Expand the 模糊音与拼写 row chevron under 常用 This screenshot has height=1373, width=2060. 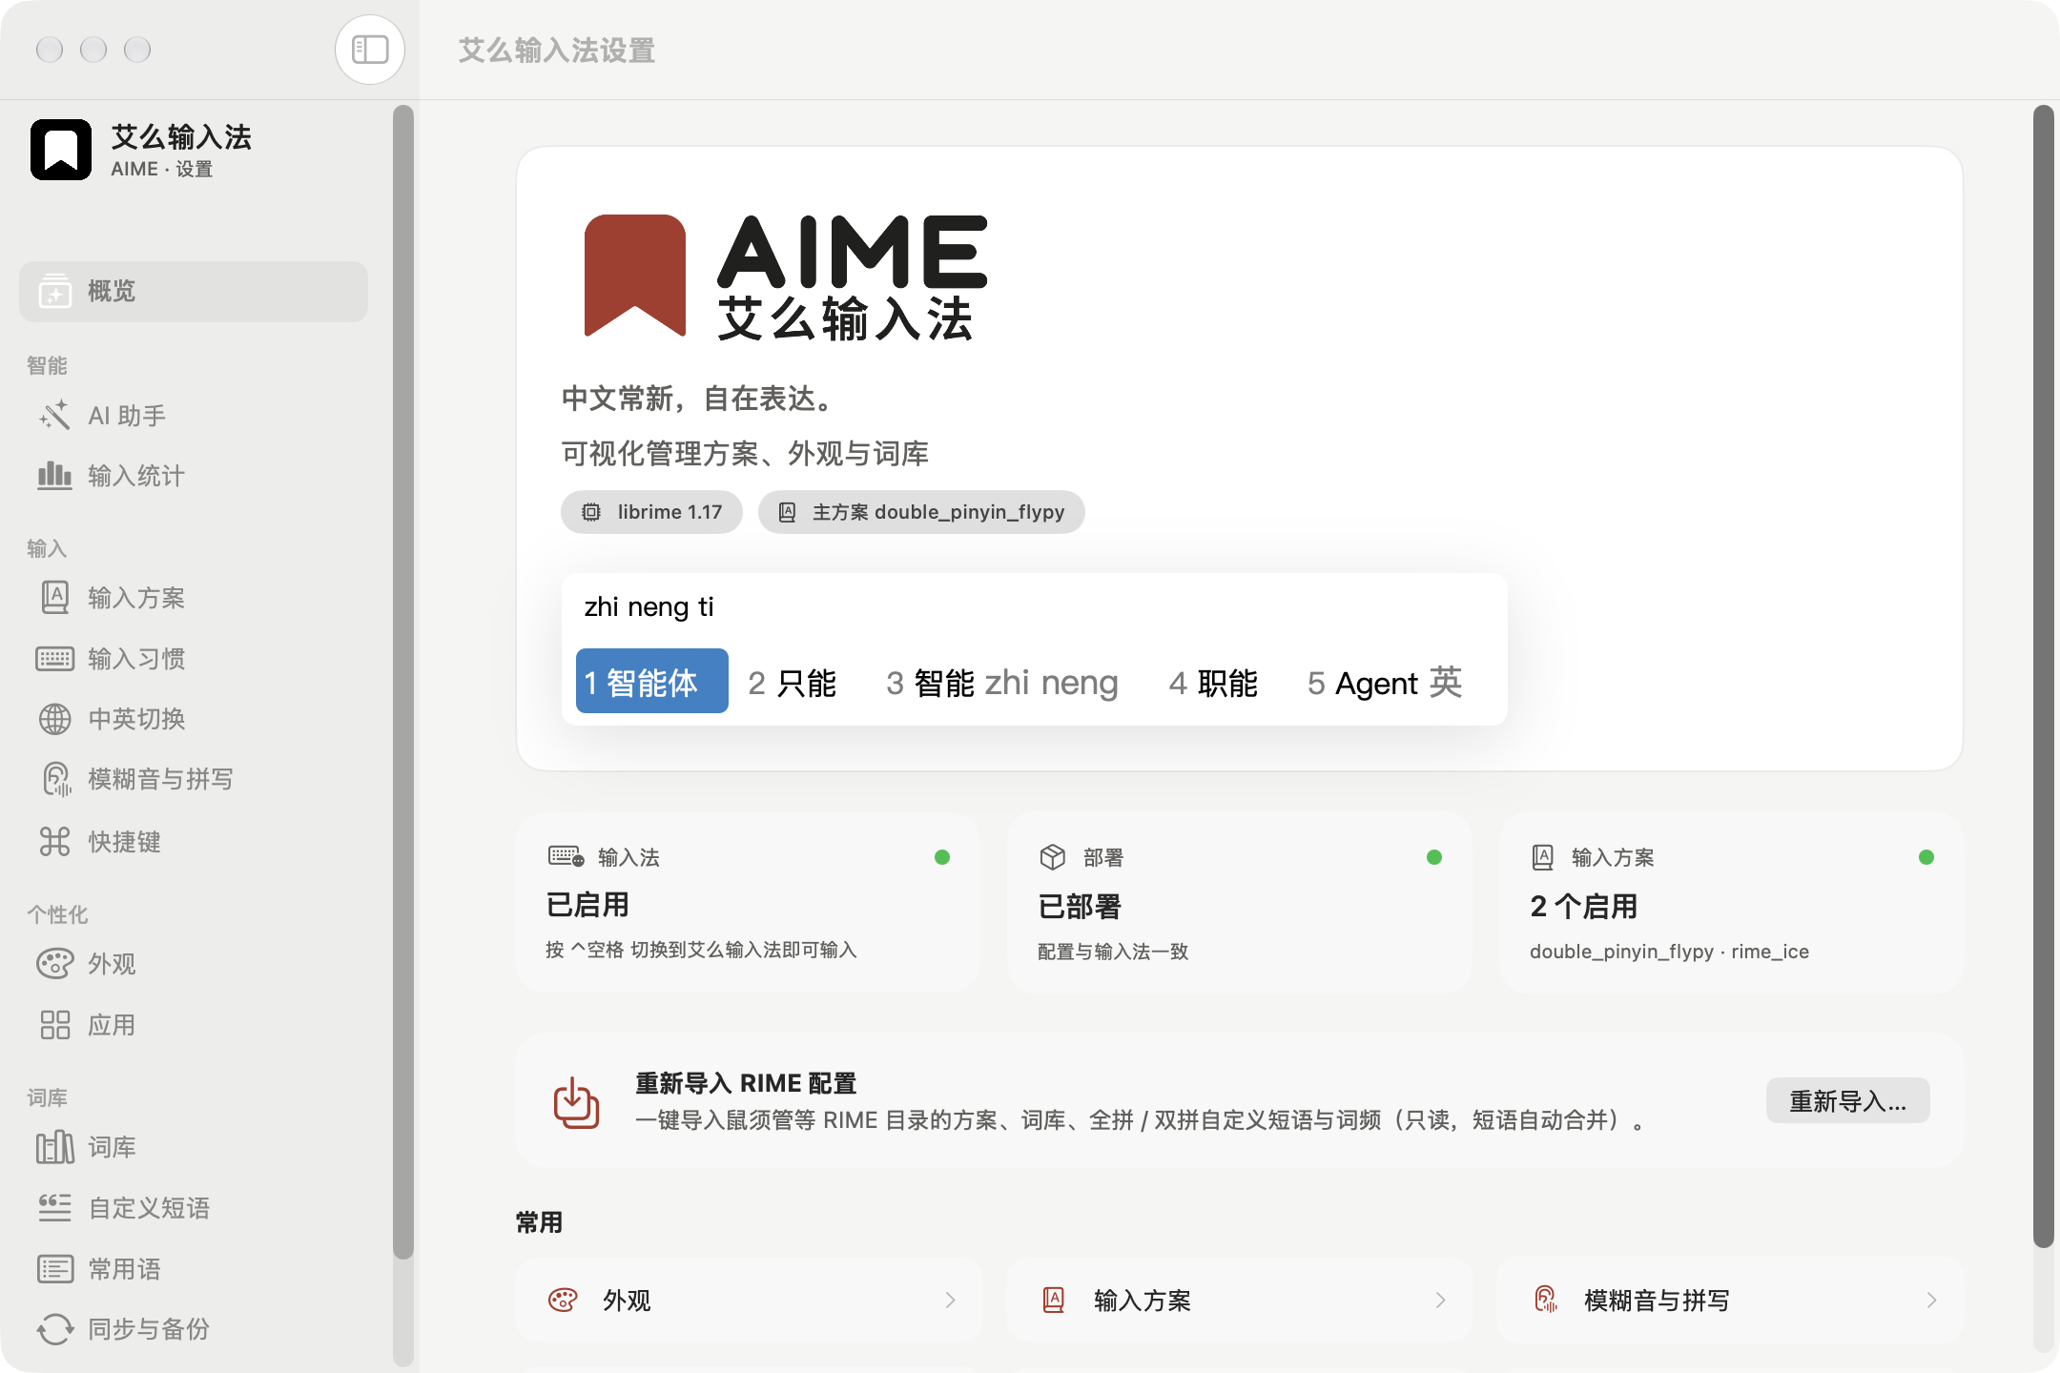tap(1931, 1301)
